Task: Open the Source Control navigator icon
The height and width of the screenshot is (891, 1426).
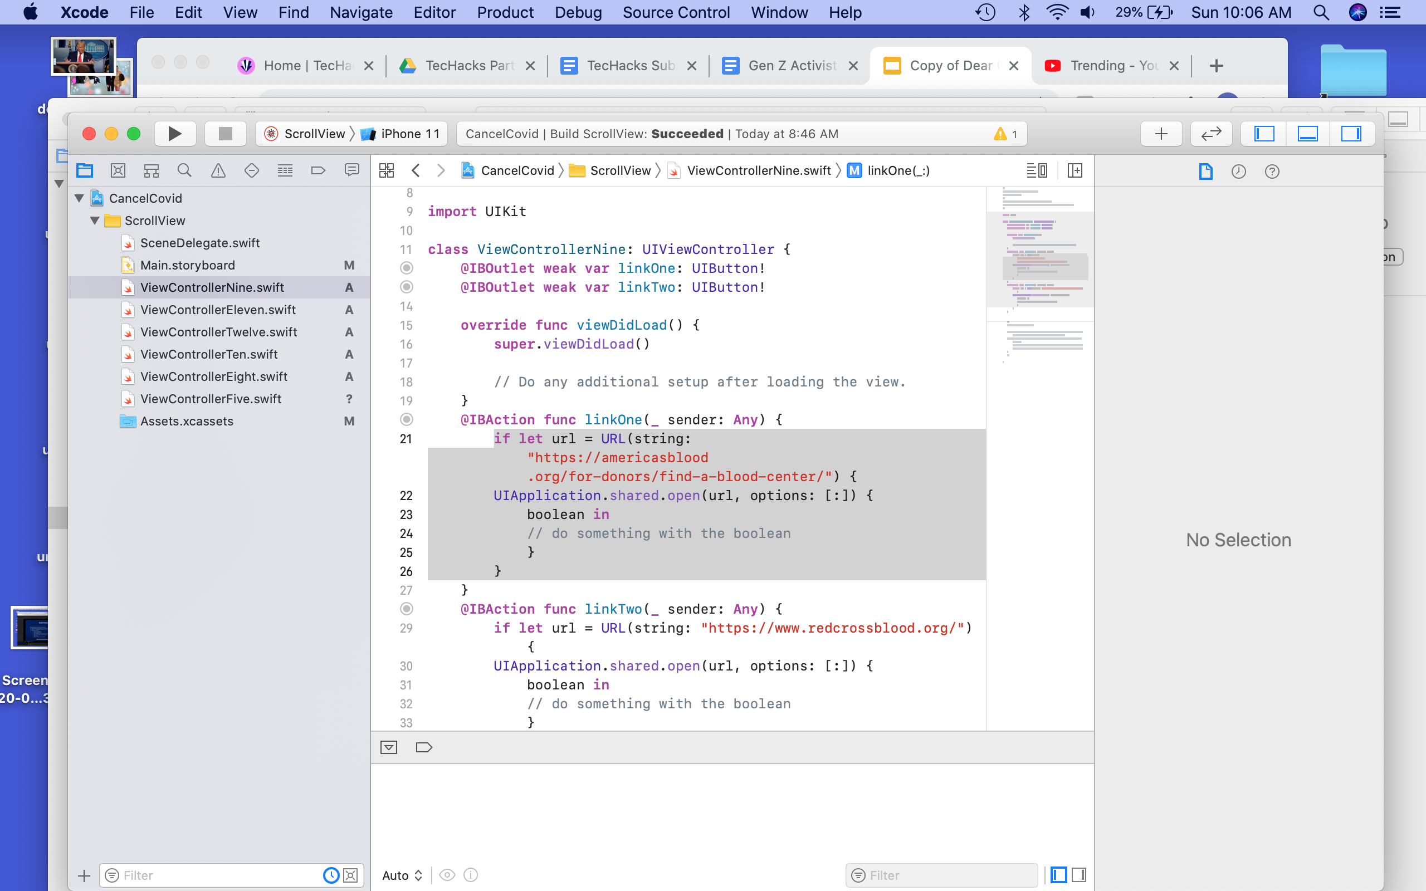Action: click(x=118, y=171)
